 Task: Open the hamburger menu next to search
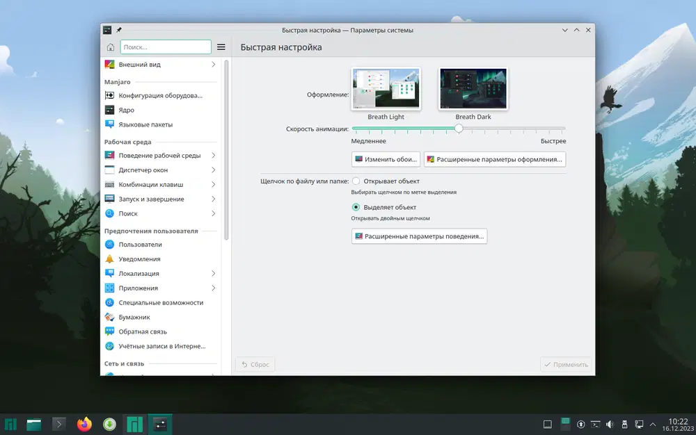221,47
